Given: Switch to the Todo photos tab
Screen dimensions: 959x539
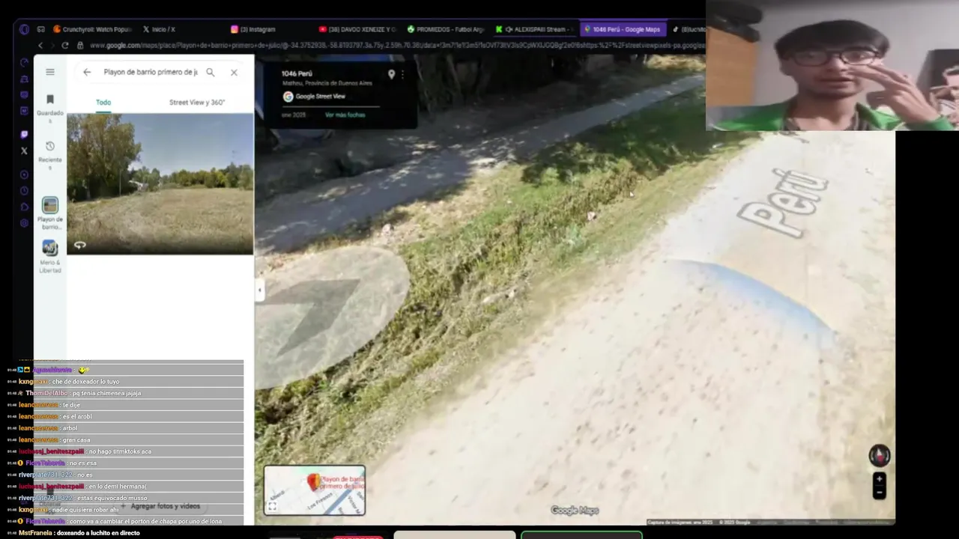Looking at the screenshot, I should (x=103, y=103).
